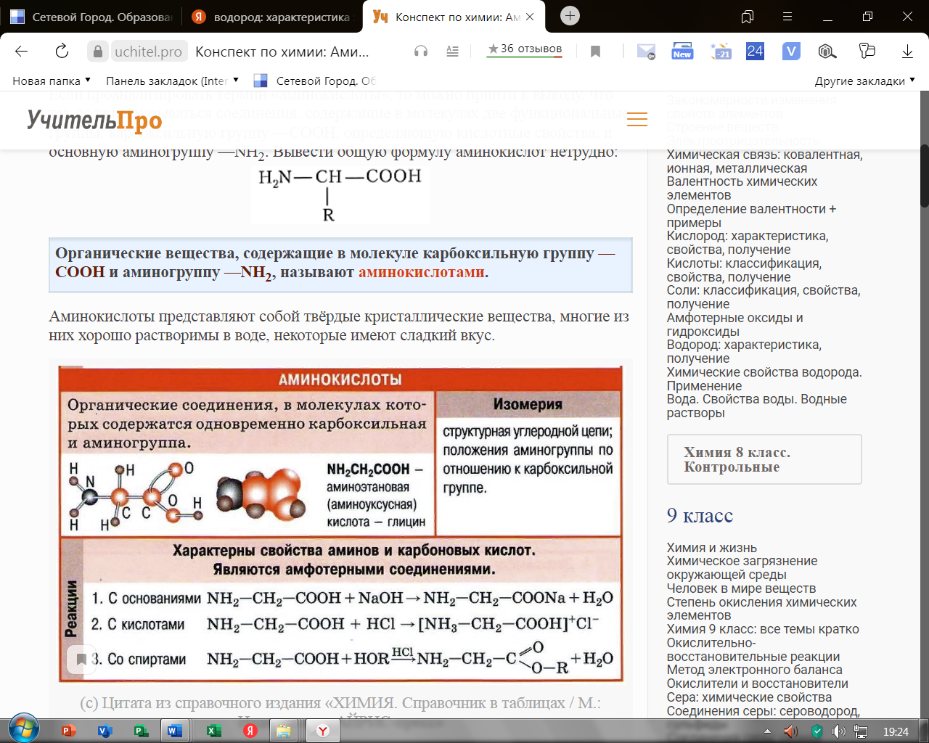Open Вода. Свойства воды link
The width and height of the screenshot is (929, 743).
[756, 406]
